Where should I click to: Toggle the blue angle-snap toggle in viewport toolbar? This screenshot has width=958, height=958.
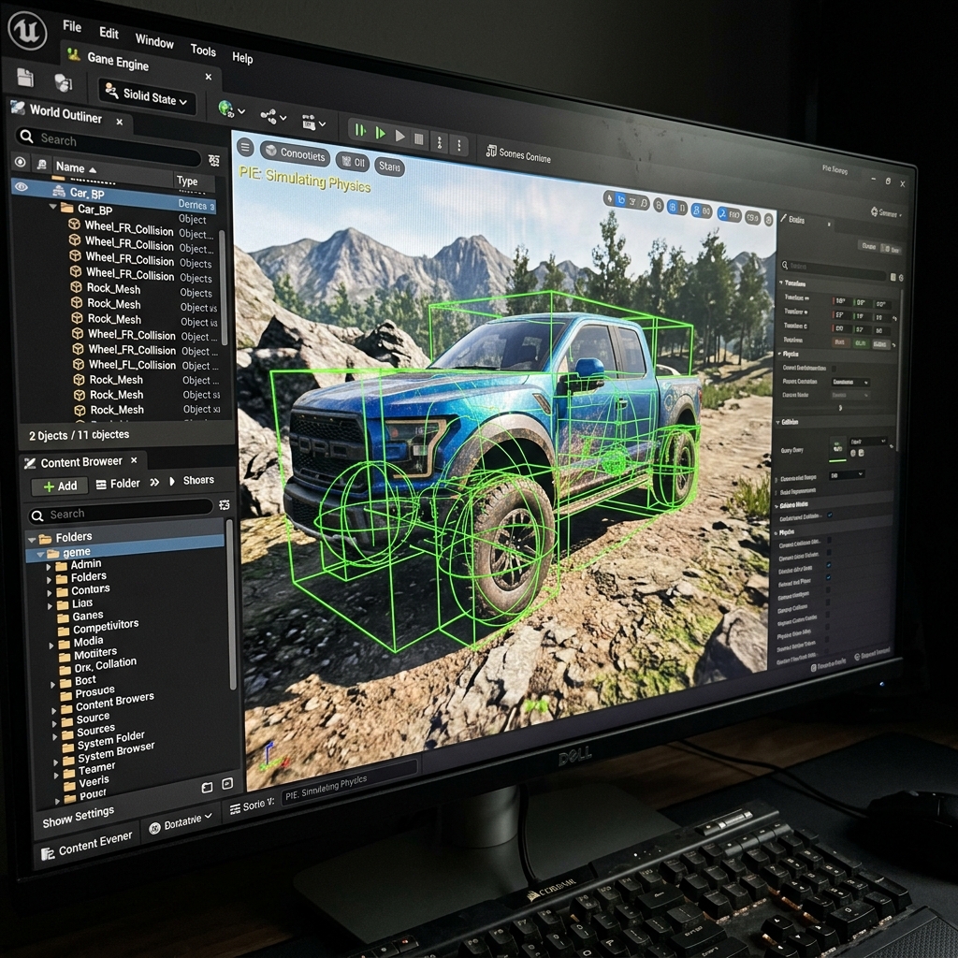pos(723,214)
